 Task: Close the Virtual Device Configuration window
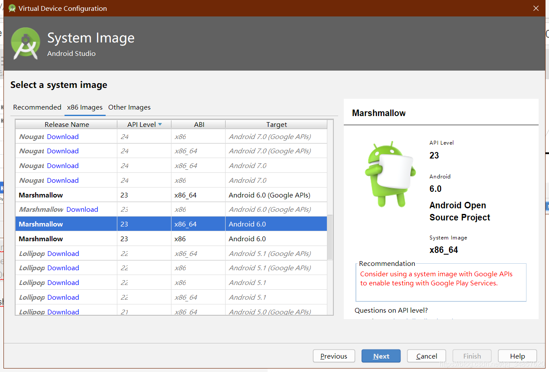click(x=536, y=8)
